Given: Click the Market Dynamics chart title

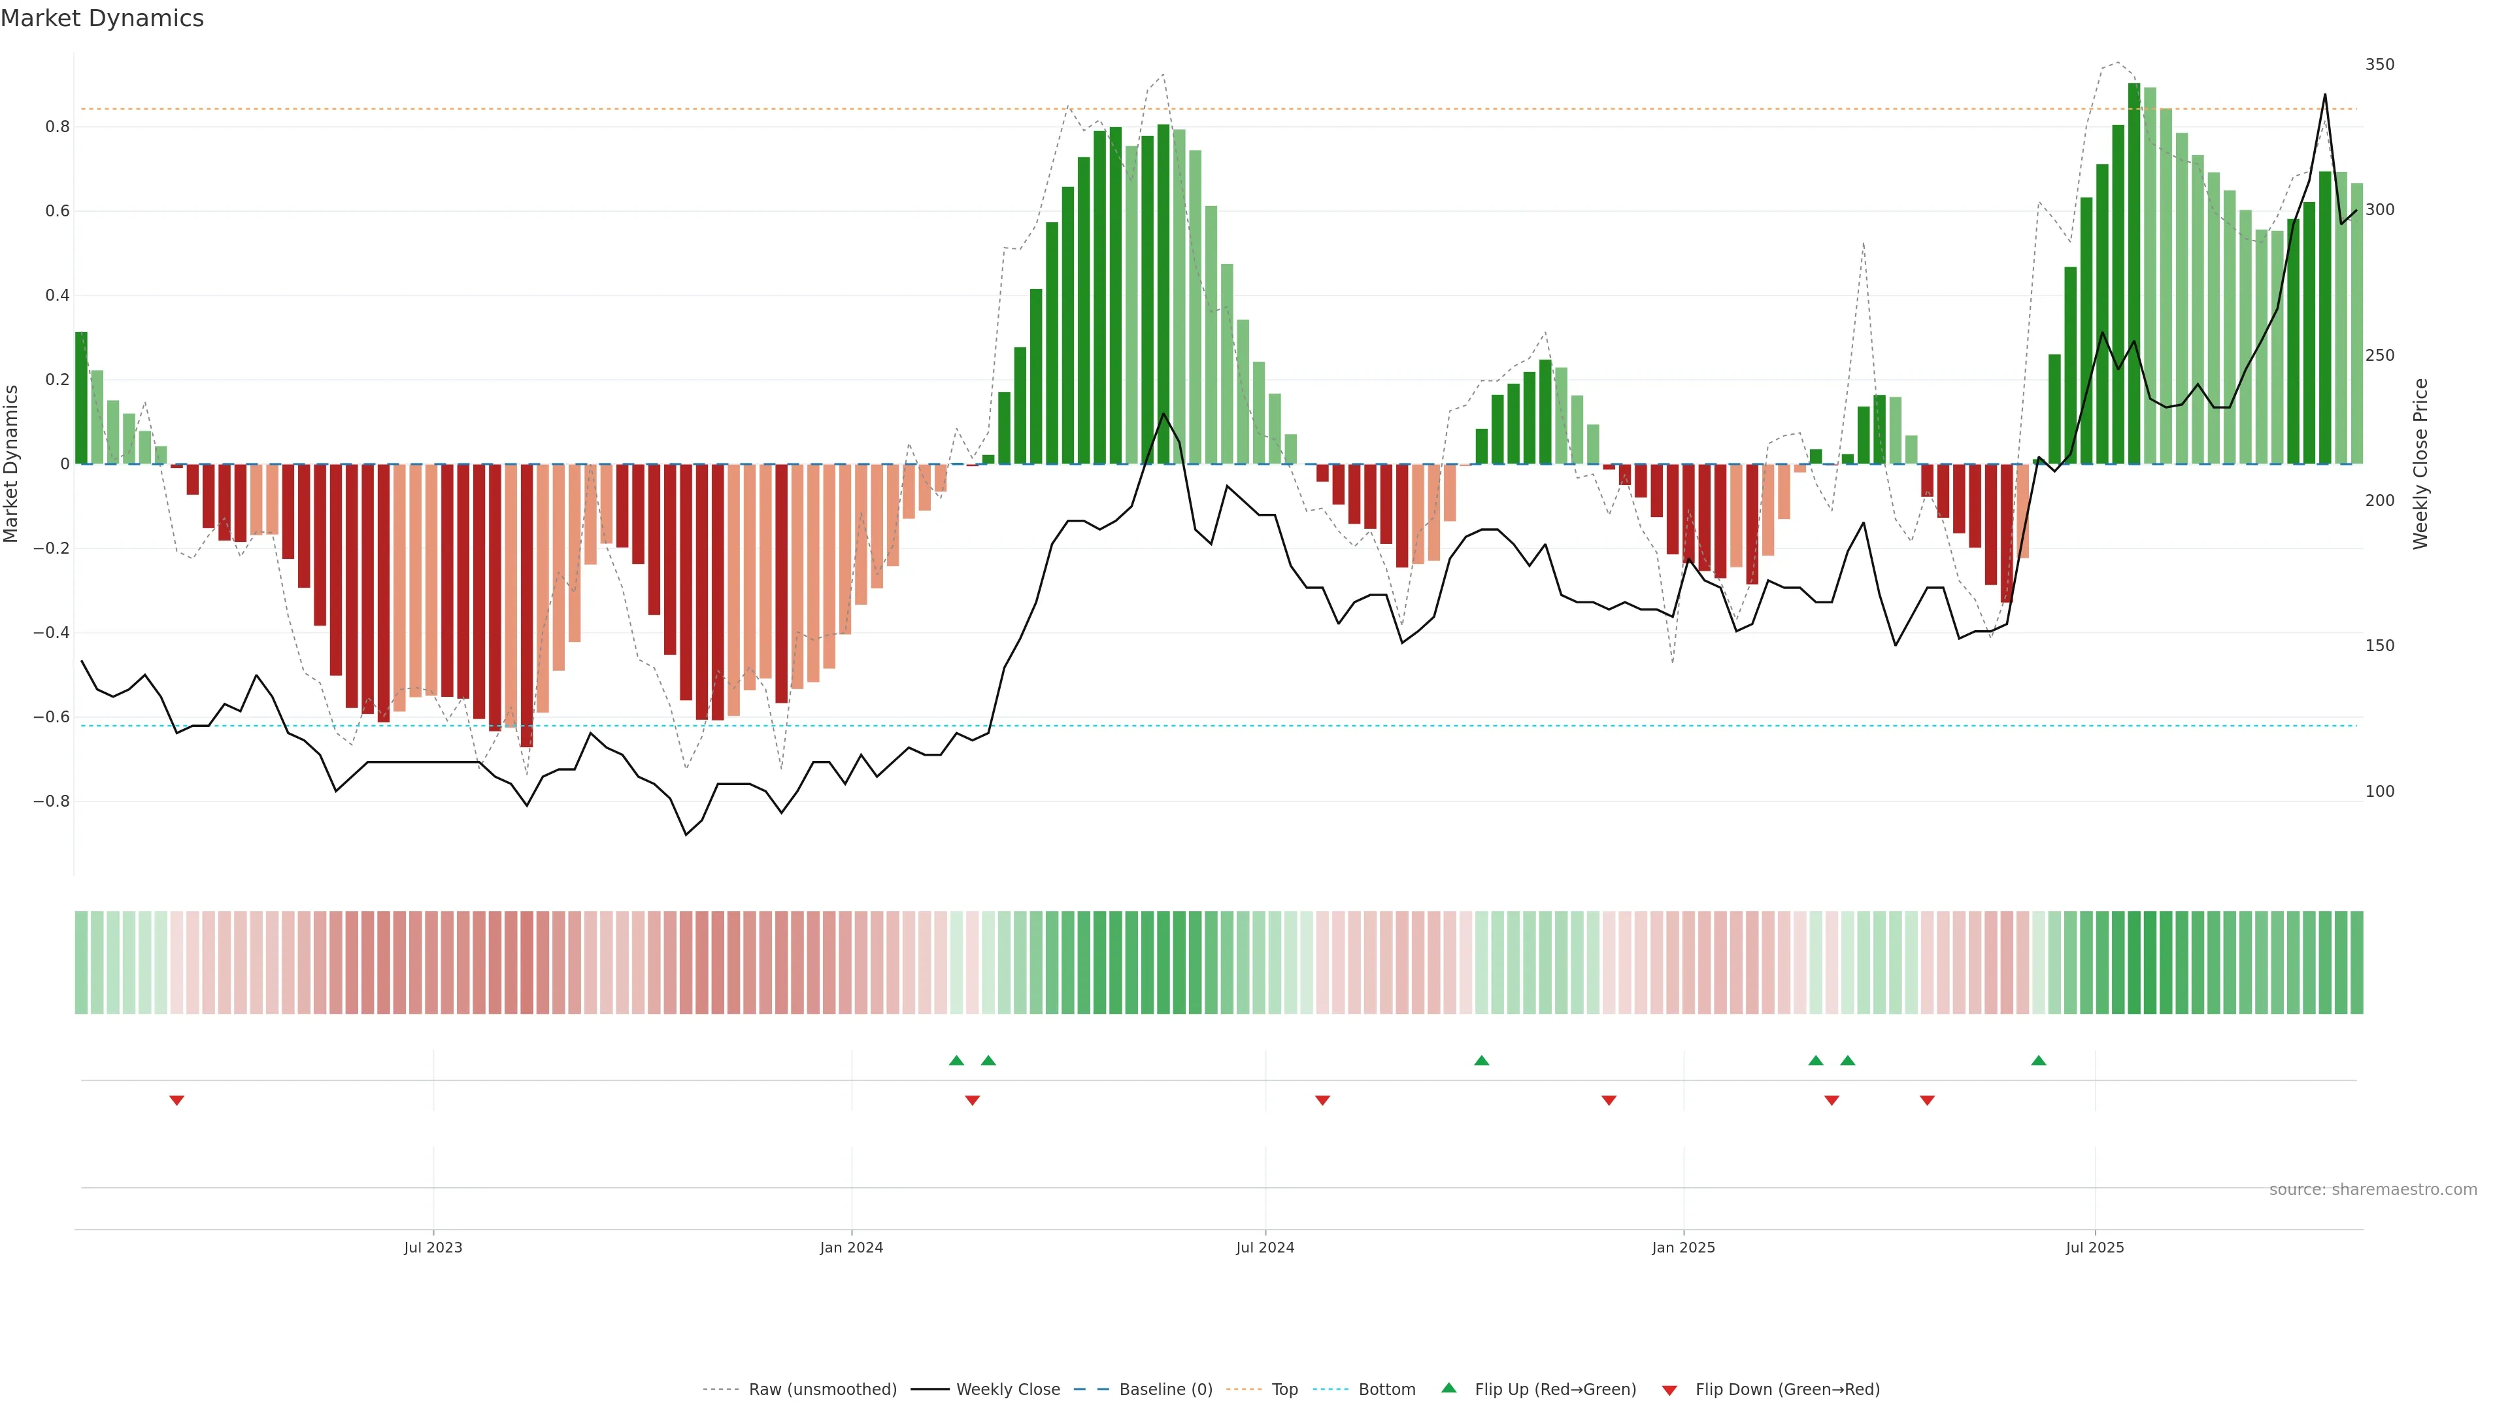Looking at the screenshot, I should 103,18.
